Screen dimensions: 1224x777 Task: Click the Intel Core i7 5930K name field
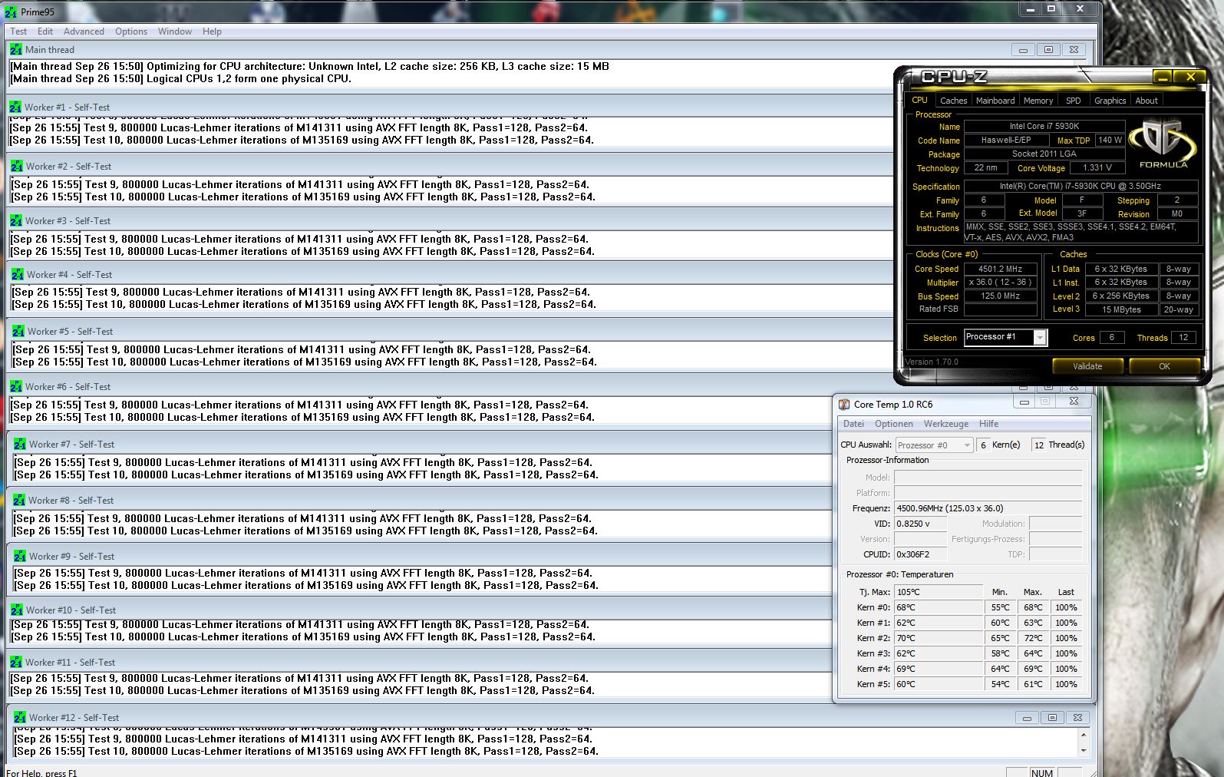pyautogui.click(x=1044, y=126)
